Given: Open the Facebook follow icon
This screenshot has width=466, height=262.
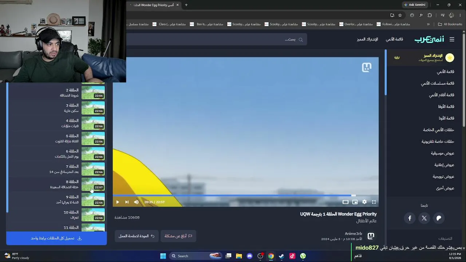Looking at the screenshot, I should click(x=410, y=218).
